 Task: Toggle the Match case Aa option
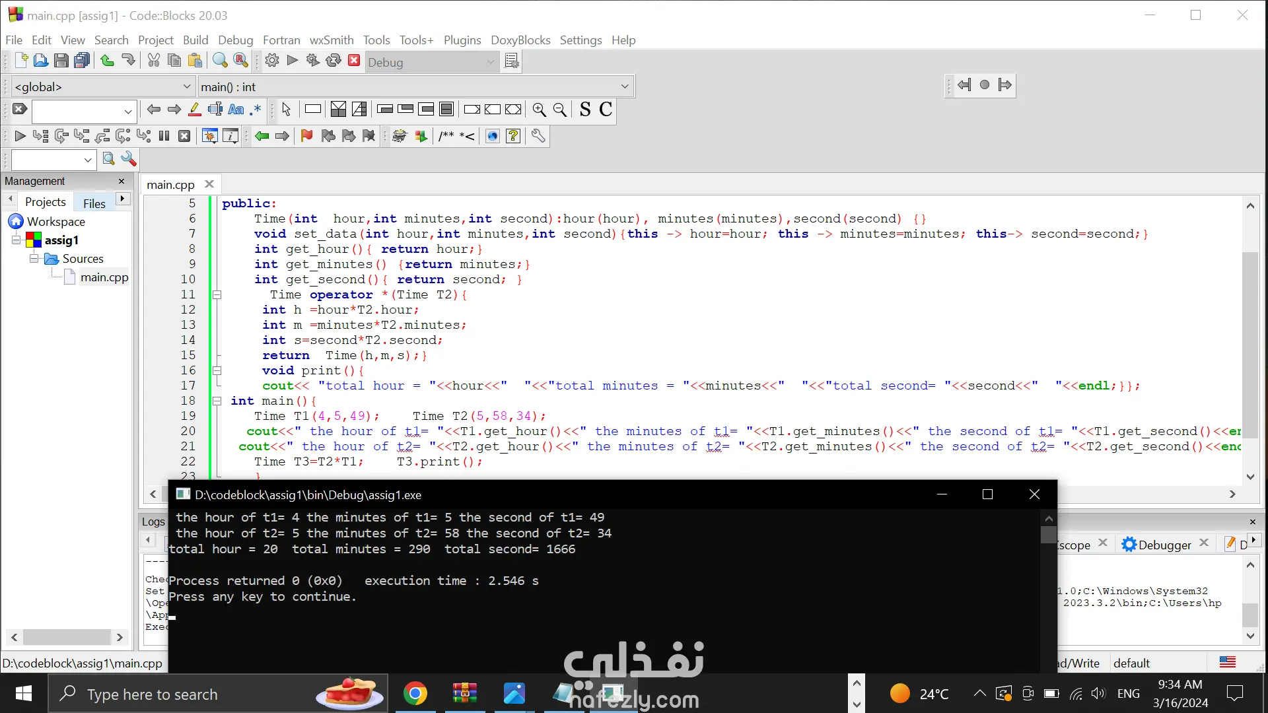click(236, 110)
